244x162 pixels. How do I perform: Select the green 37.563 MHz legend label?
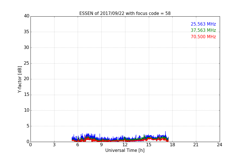point(203,30)
